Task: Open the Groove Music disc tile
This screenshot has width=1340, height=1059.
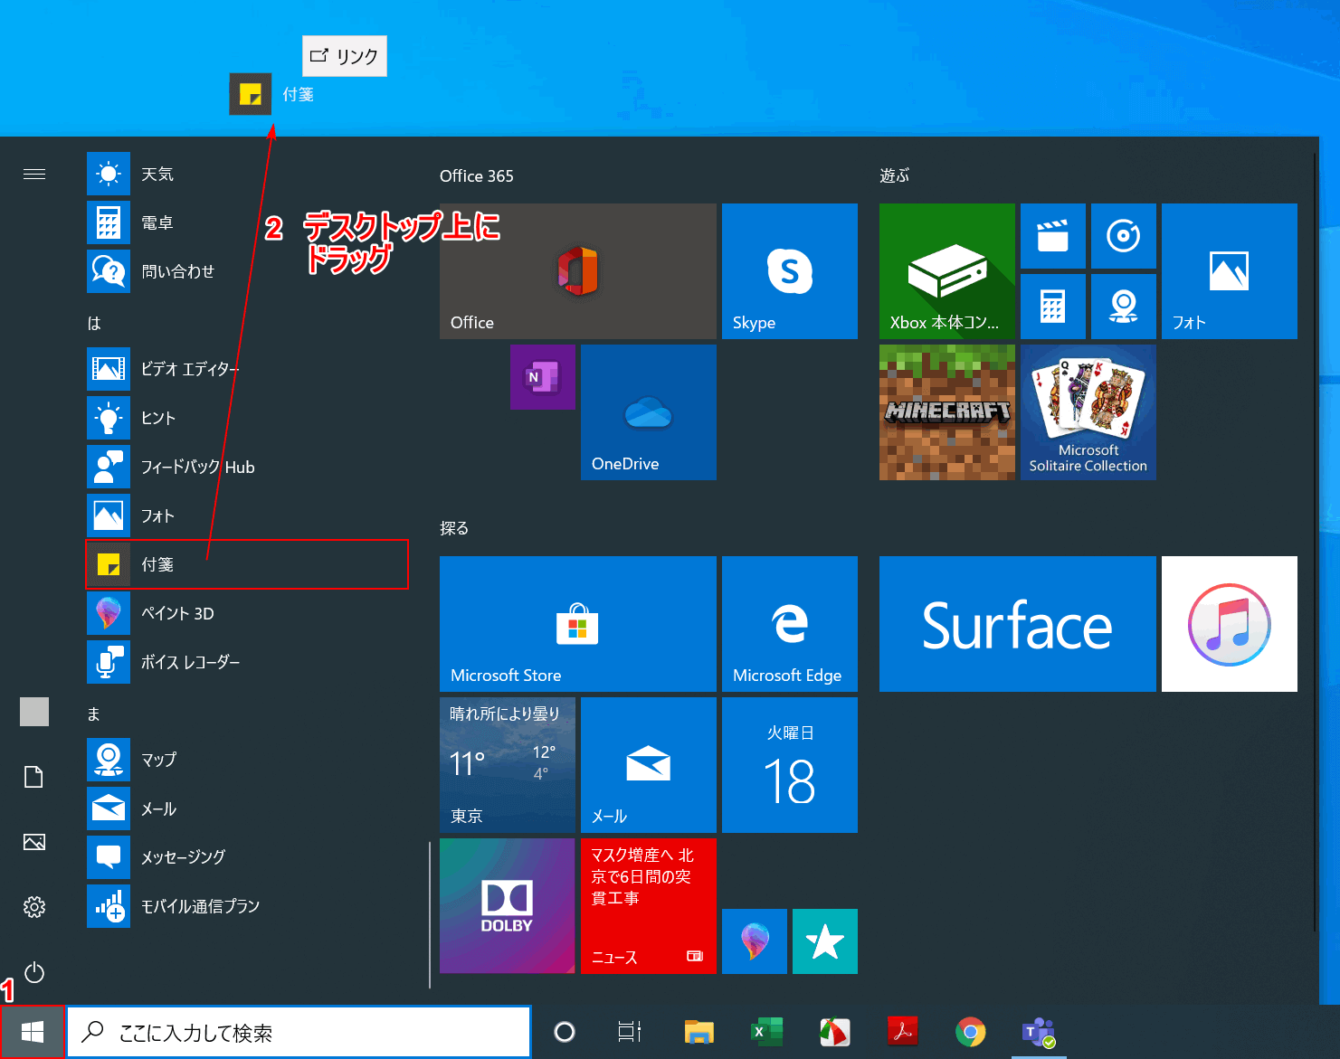Action: (x=1124, y=236)
